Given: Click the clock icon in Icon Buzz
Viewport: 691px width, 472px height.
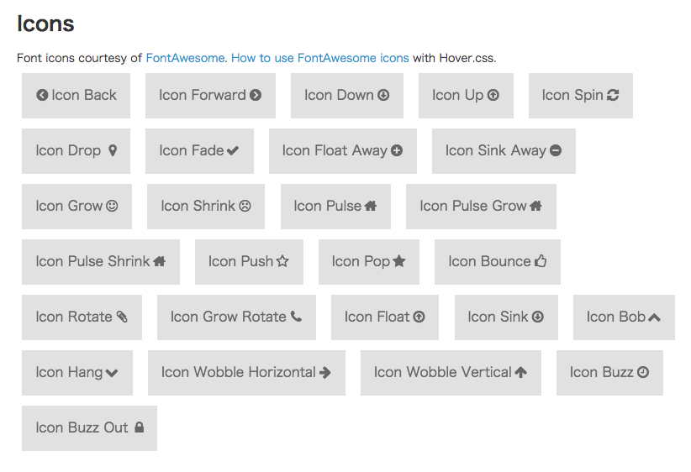Looking at the screenshot, I should coord(643,373).
